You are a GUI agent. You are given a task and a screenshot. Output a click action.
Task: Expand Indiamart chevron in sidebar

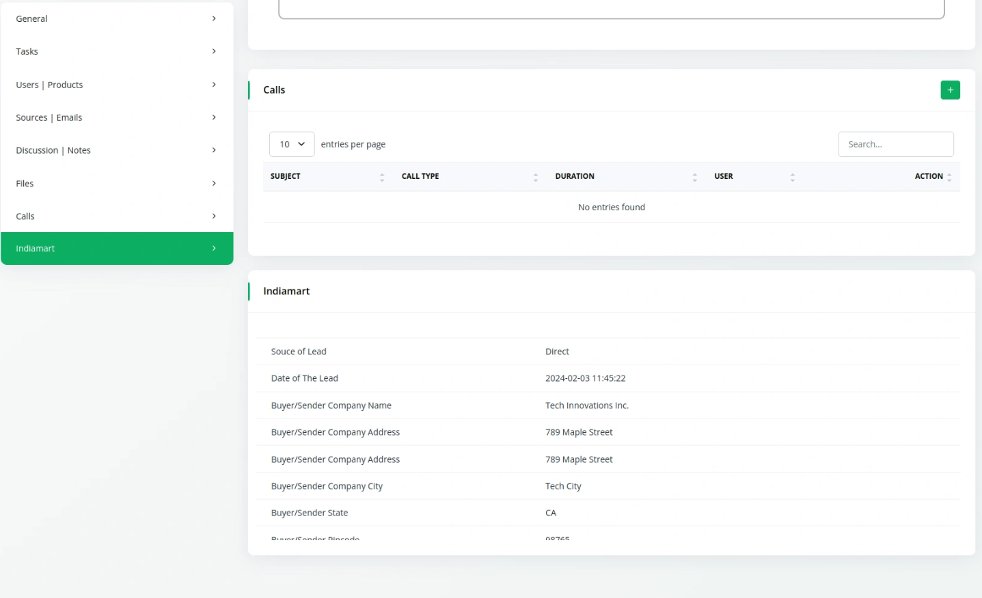214,248
